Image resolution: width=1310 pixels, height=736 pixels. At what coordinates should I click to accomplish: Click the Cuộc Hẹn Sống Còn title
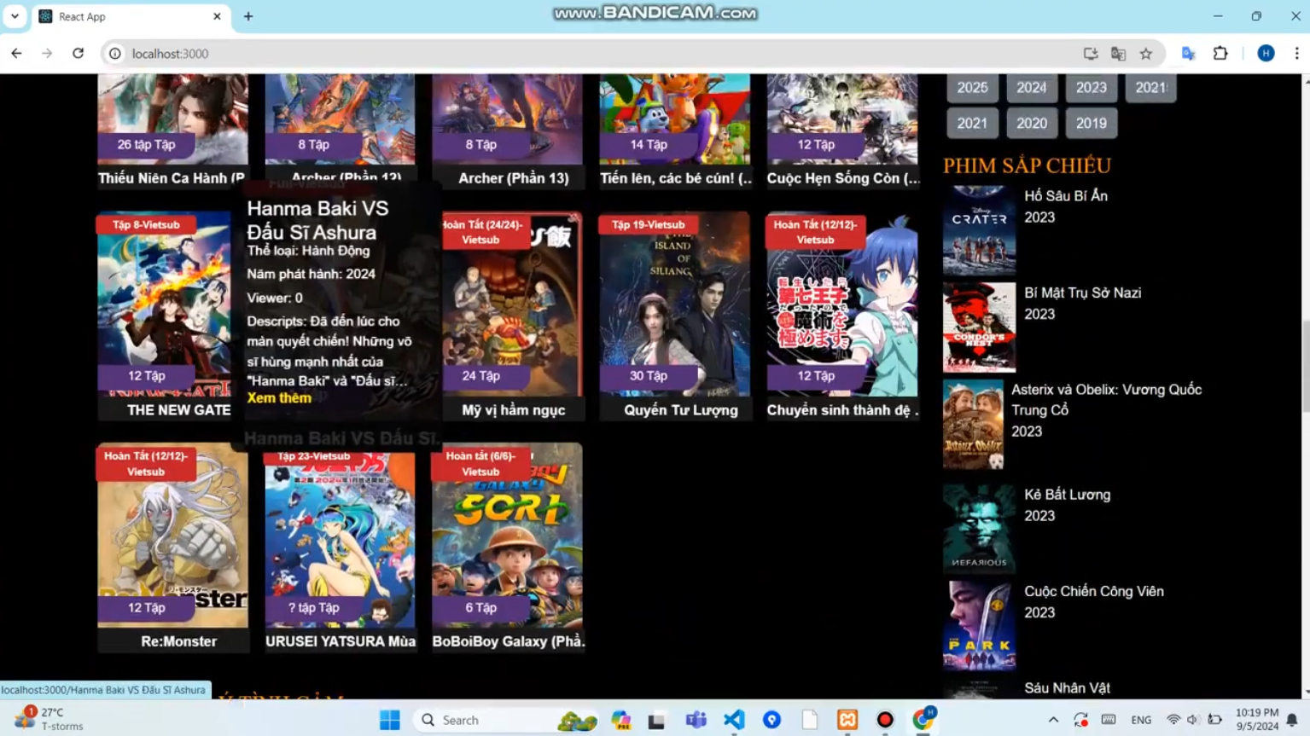click(x=843, y=178)
